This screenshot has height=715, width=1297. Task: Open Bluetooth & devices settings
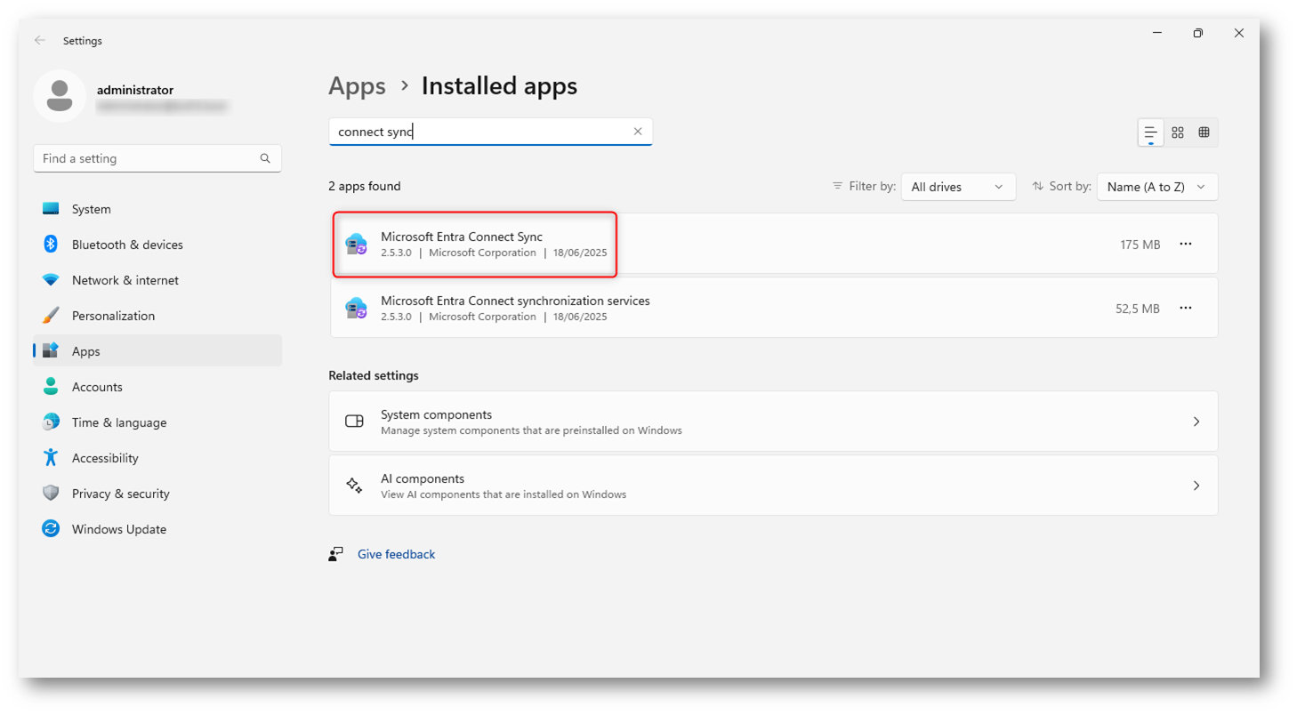point(157,245)
